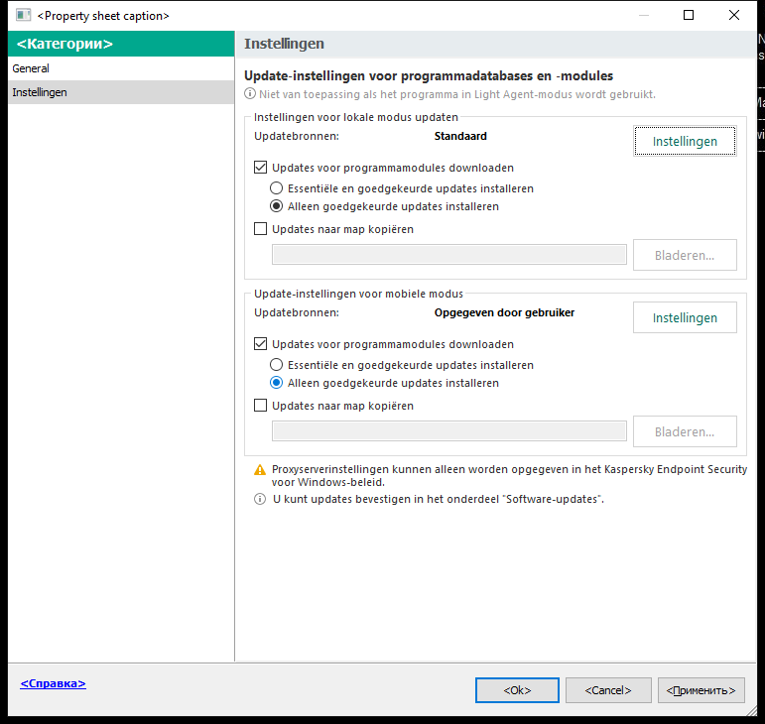
Task: Click the 'Update-instellingen voor mobiele modus' group title
Action: click(x=358, y=294)
